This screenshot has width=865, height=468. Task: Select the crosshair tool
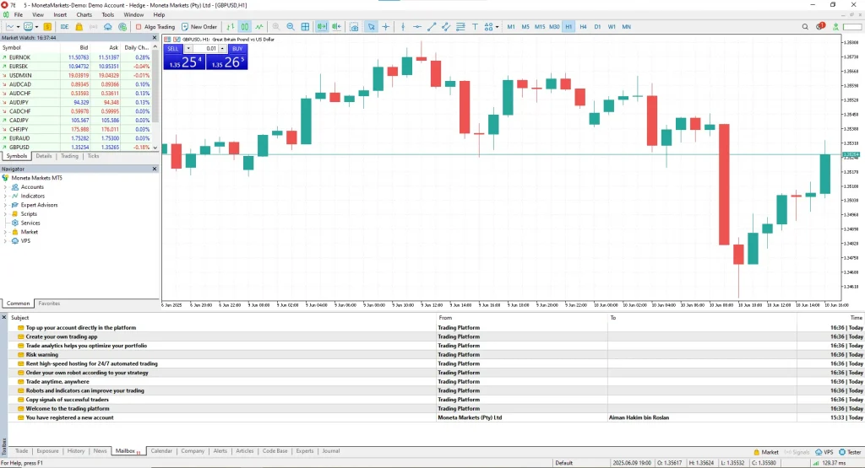(385, 26)
